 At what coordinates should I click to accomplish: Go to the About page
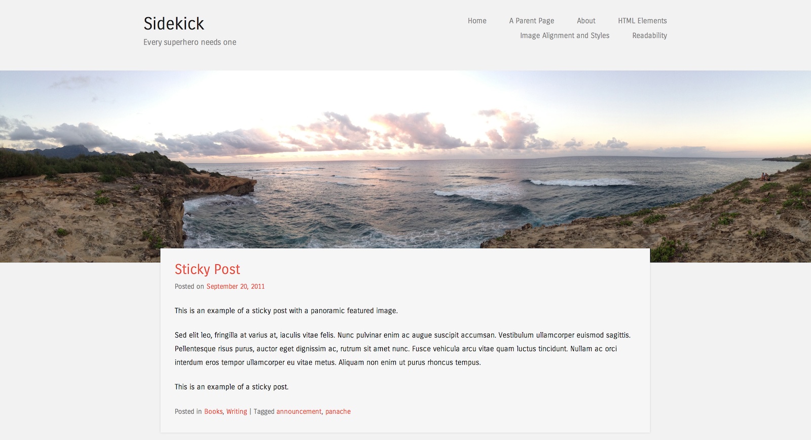[x=586, y=21]
